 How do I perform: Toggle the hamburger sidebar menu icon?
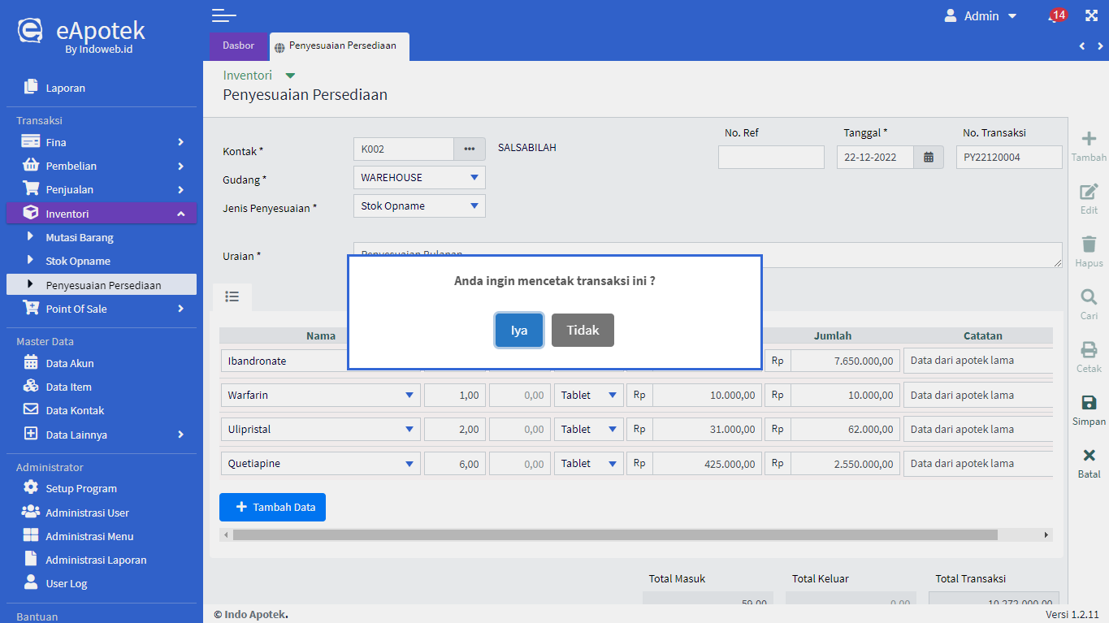223,15
